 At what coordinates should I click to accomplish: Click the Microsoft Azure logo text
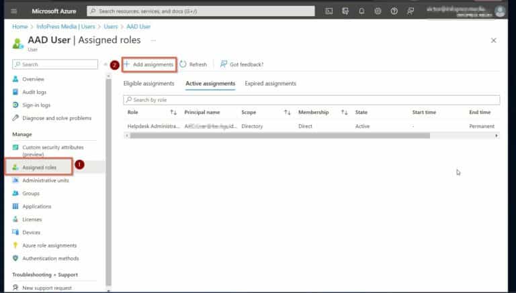[x=54, y=11]
